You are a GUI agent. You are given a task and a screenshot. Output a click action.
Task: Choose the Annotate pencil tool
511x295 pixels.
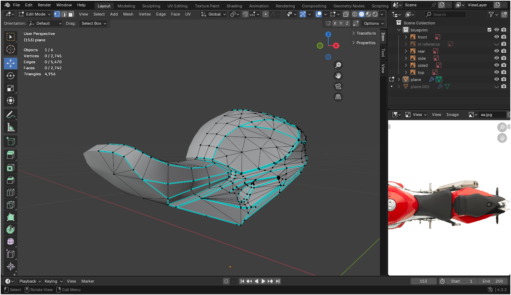tap(11, 115)
